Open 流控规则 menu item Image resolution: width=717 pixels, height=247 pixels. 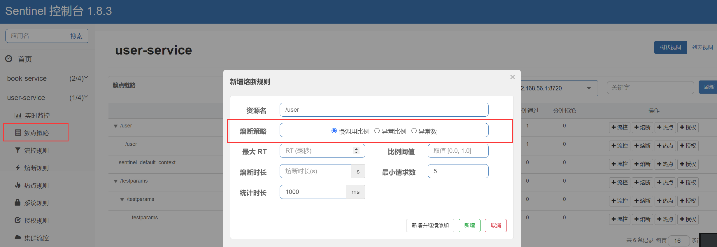(x=36, y=150)
